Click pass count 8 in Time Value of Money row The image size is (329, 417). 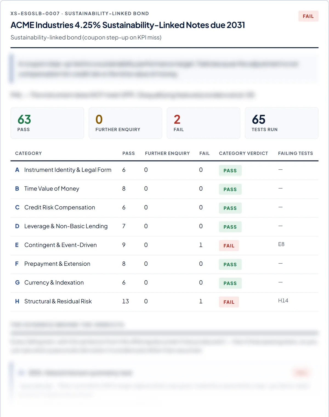[124, 189]
